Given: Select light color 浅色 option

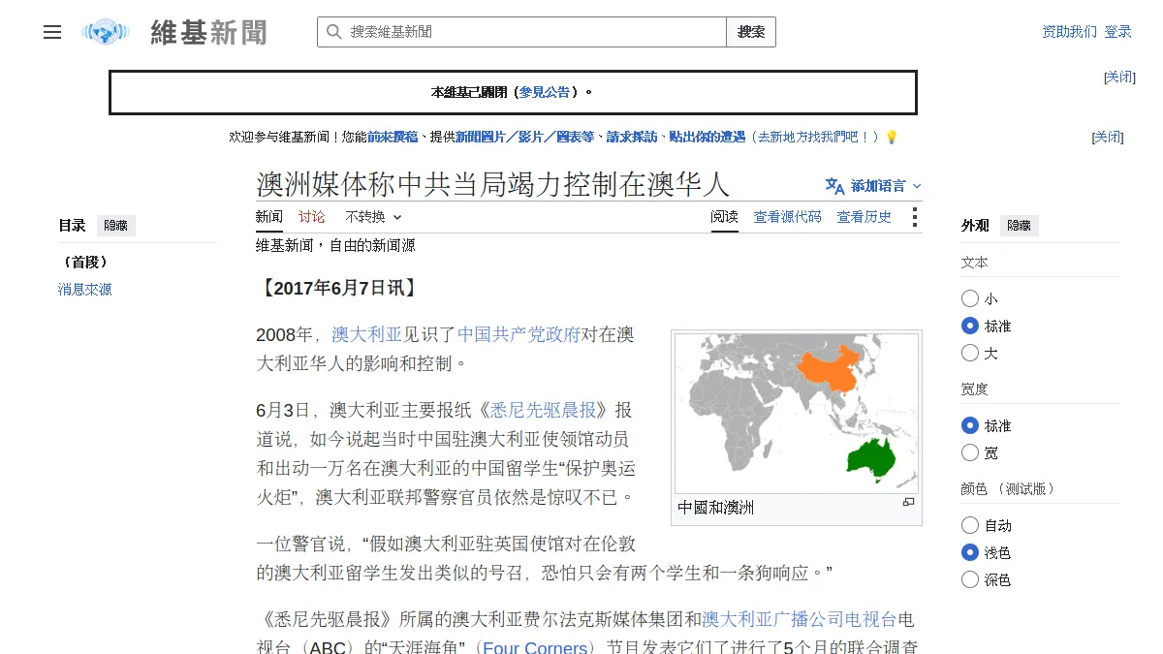Looking at the screenshot, I should coord(970,552).
